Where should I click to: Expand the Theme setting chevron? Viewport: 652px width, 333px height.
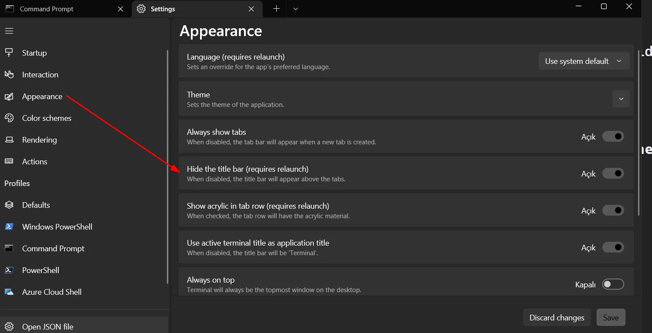point(621,99)
